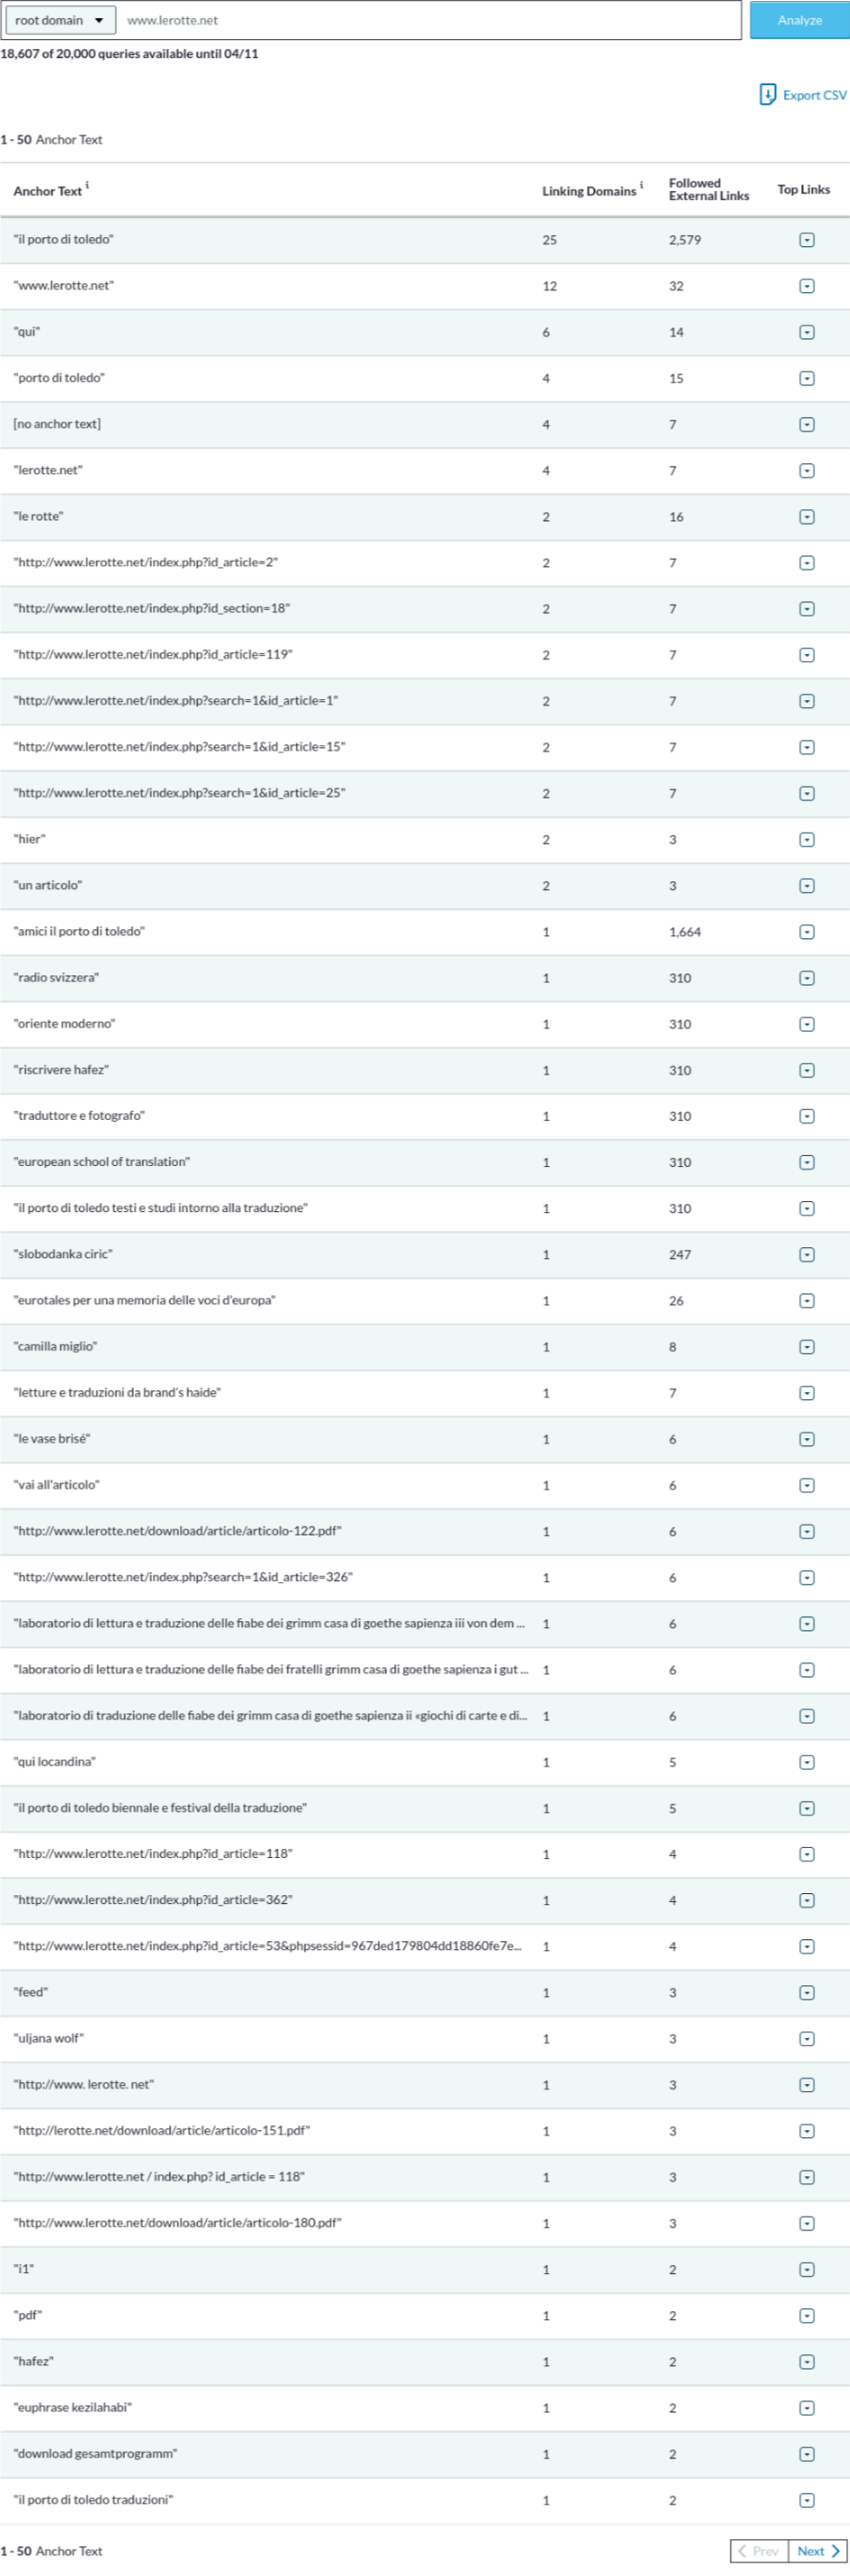The image size is (850, 2576).
Task: Expand top links for "feed" row
Action: click(x=806, y=1992)
